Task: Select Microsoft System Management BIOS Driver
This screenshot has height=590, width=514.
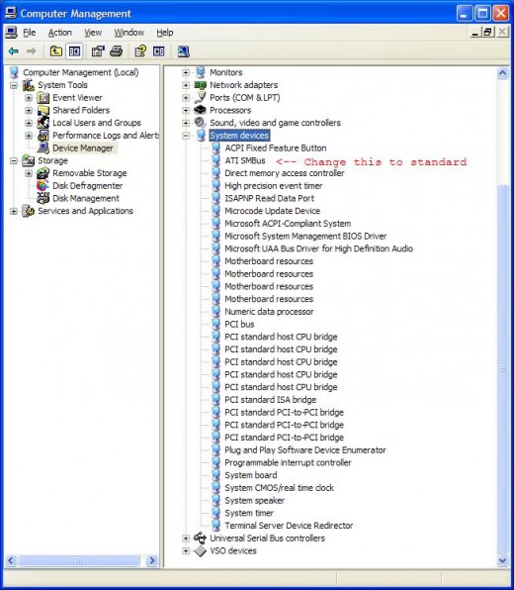Action: point(305,236)
